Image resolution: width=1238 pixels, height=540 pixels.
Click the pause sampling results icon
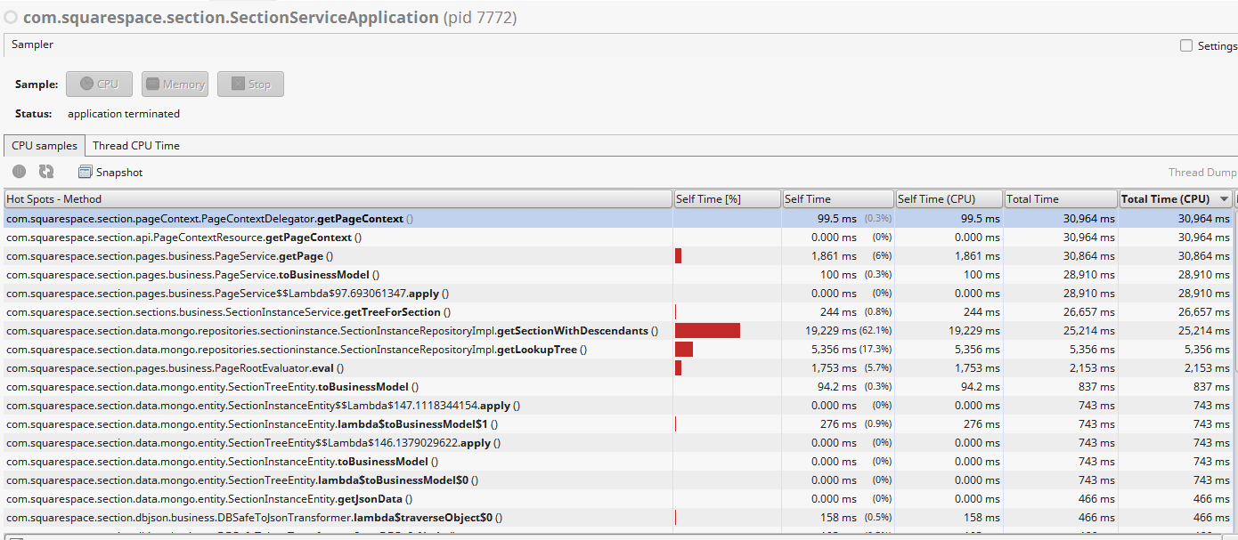coord(19,171)
